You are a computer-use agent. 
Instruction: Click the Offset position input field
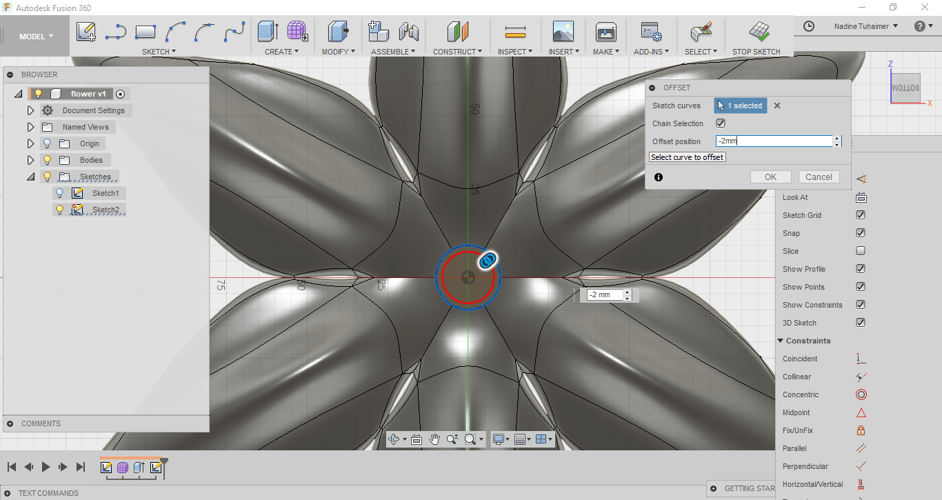pyautogui.click(x=774, y=141)
